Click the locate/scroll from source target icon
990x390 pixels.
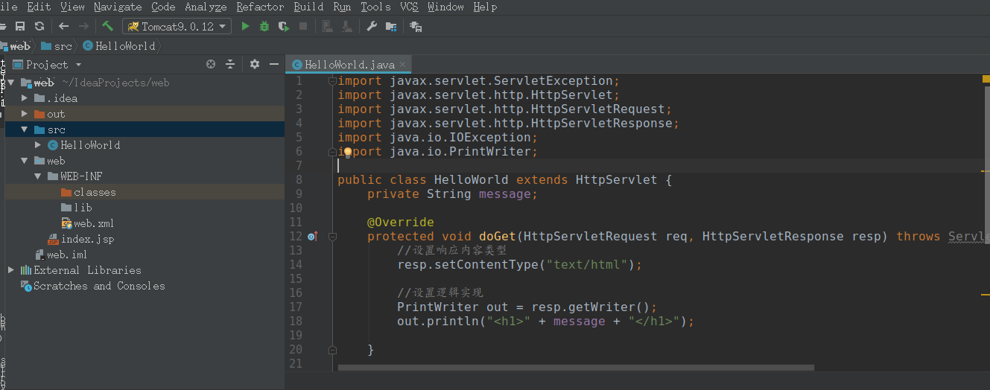coord(211,65)
